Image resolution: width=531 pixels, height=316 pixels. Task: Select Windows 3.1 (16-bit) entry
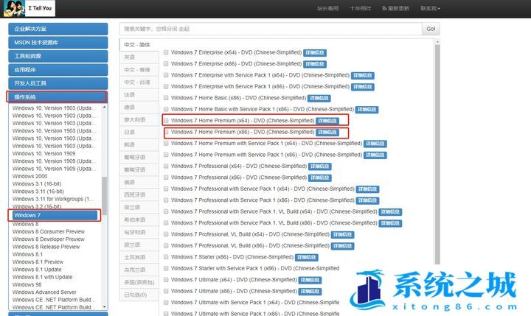[37, 183]
